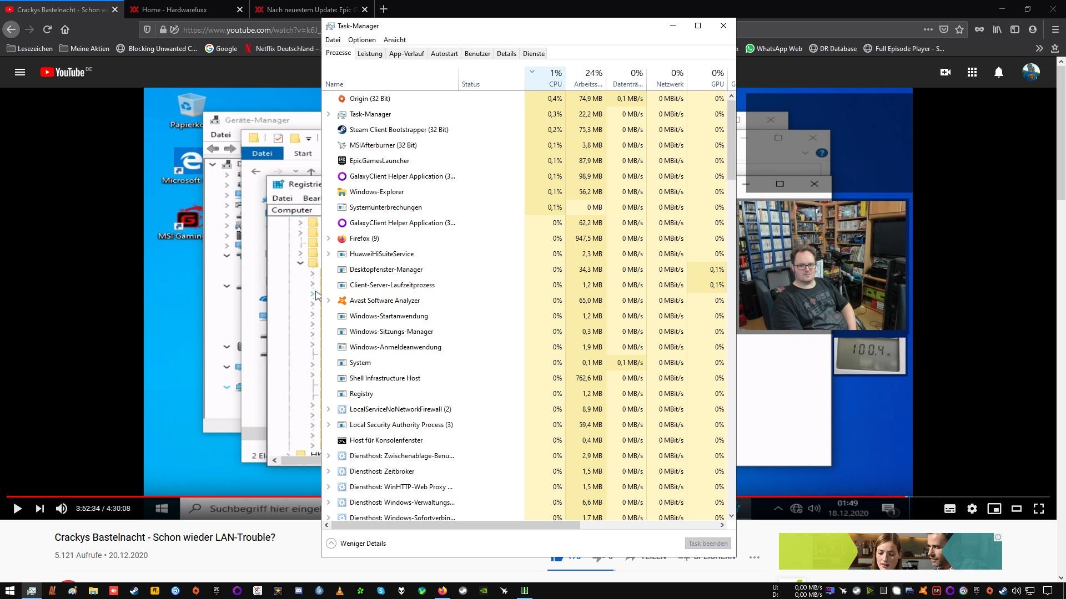Open the Optionen menu

point(362,40)
